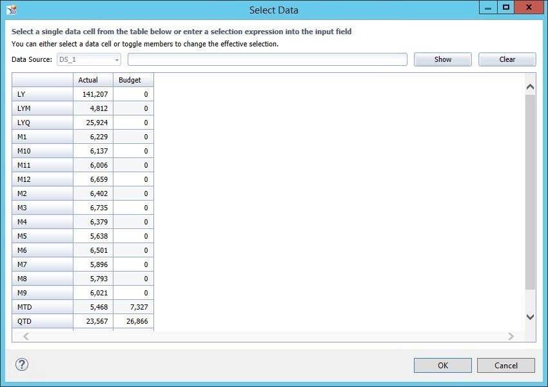Maximize the Select Data window
Viewport: 548px width, 387px height.
click(506, 8)
